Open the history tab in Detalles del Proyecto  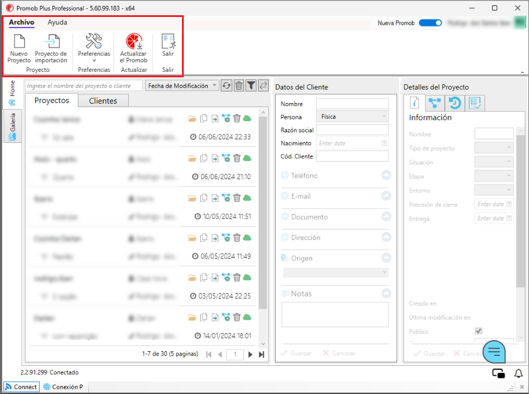point(455,103)
